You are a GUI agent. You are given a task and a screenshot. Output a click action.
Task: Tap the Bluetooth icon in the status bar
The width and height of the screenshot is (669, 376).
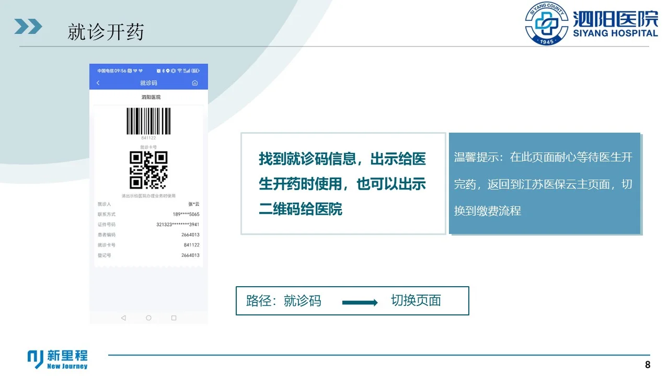click(x=164, y=71)
